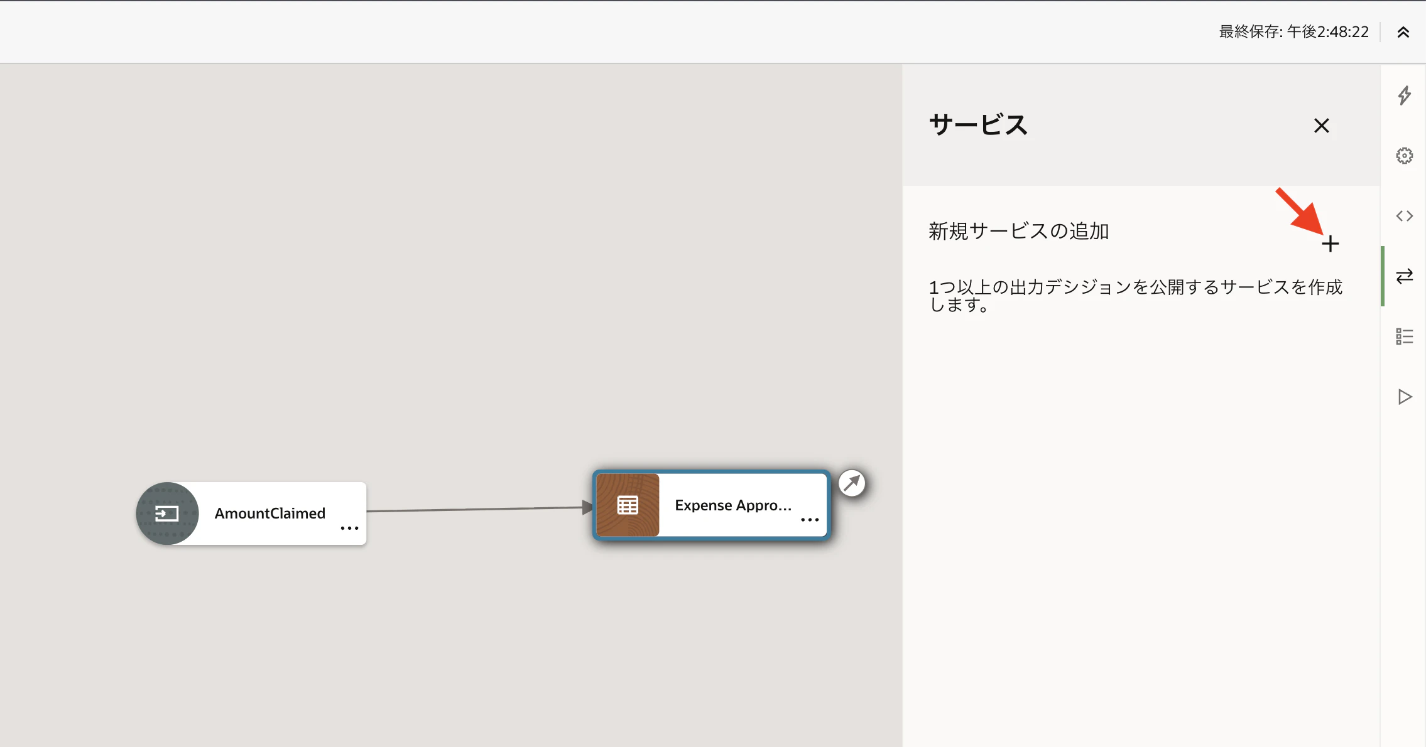Click the decision table icon on Expense node

628,505
